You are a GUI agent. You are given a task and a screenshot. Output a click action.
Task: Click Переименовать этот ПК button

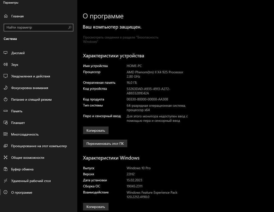pyautogui.click(x=105, y=143)
